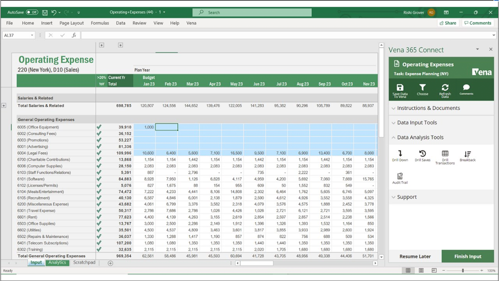Open the Name Box dropdown
The width and height of the screenshot is (499, 281).
coord(32,35)
